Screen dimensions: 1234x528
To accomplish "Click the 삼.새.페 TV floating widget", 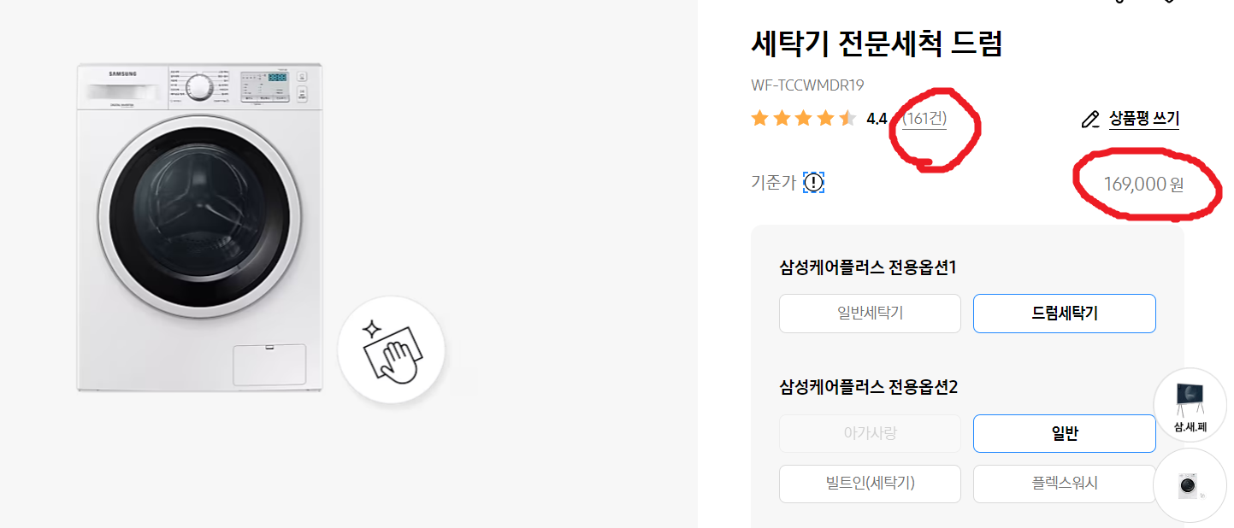I will [1190, 404].
